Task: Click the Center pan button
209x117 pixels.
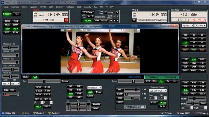Action: 65,81
